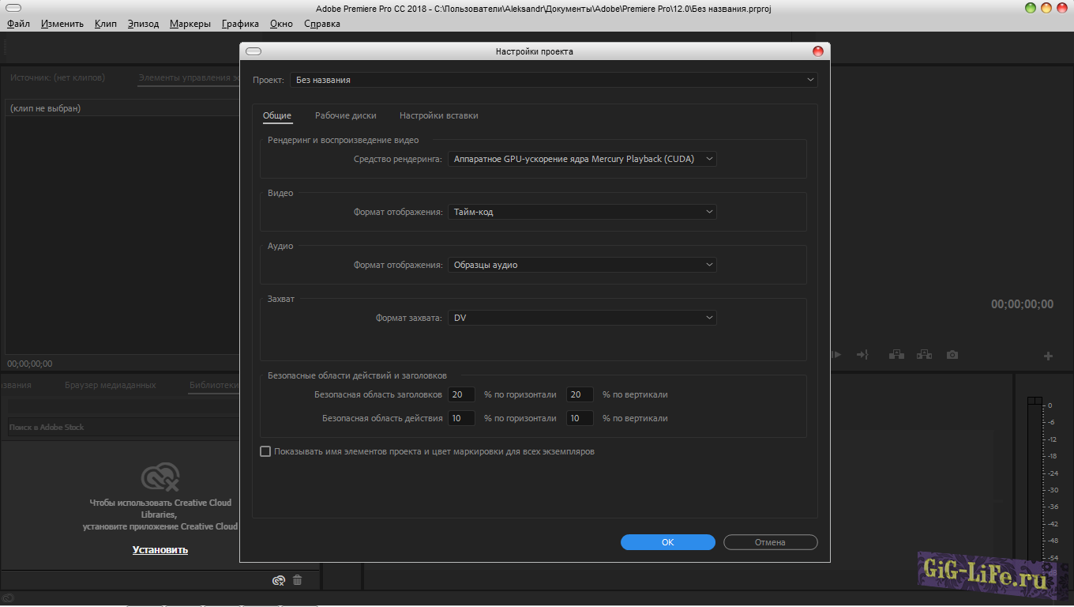Open the button editor plus icon

1048,356
